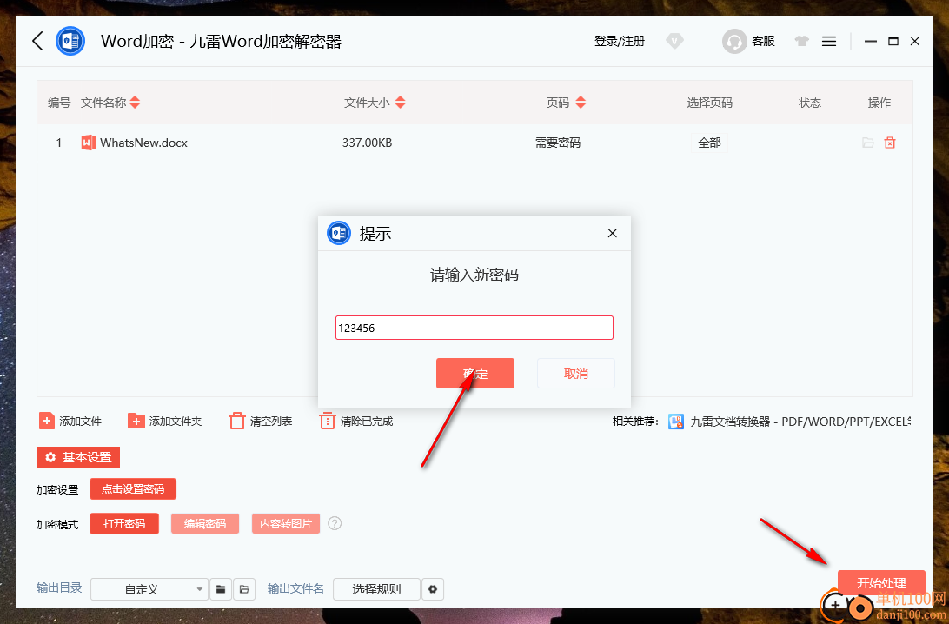Click the new password input field

pos(474,328)
